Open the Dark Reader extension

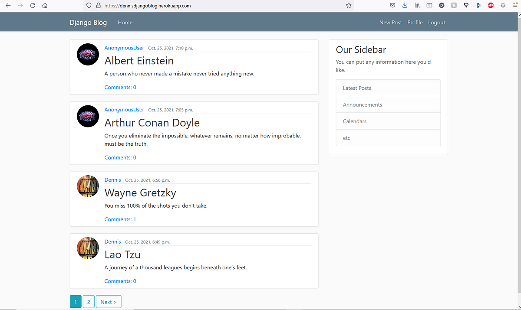[x=442, y=5]
